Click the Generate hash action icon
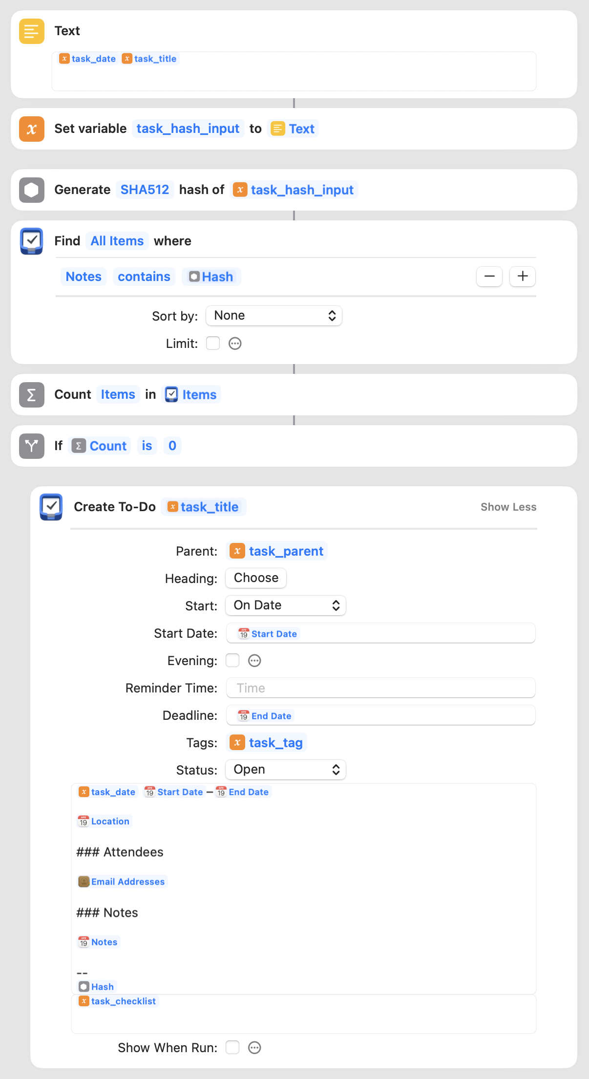The width and height of the screenshot is (589, 1079). coord(32,190)
